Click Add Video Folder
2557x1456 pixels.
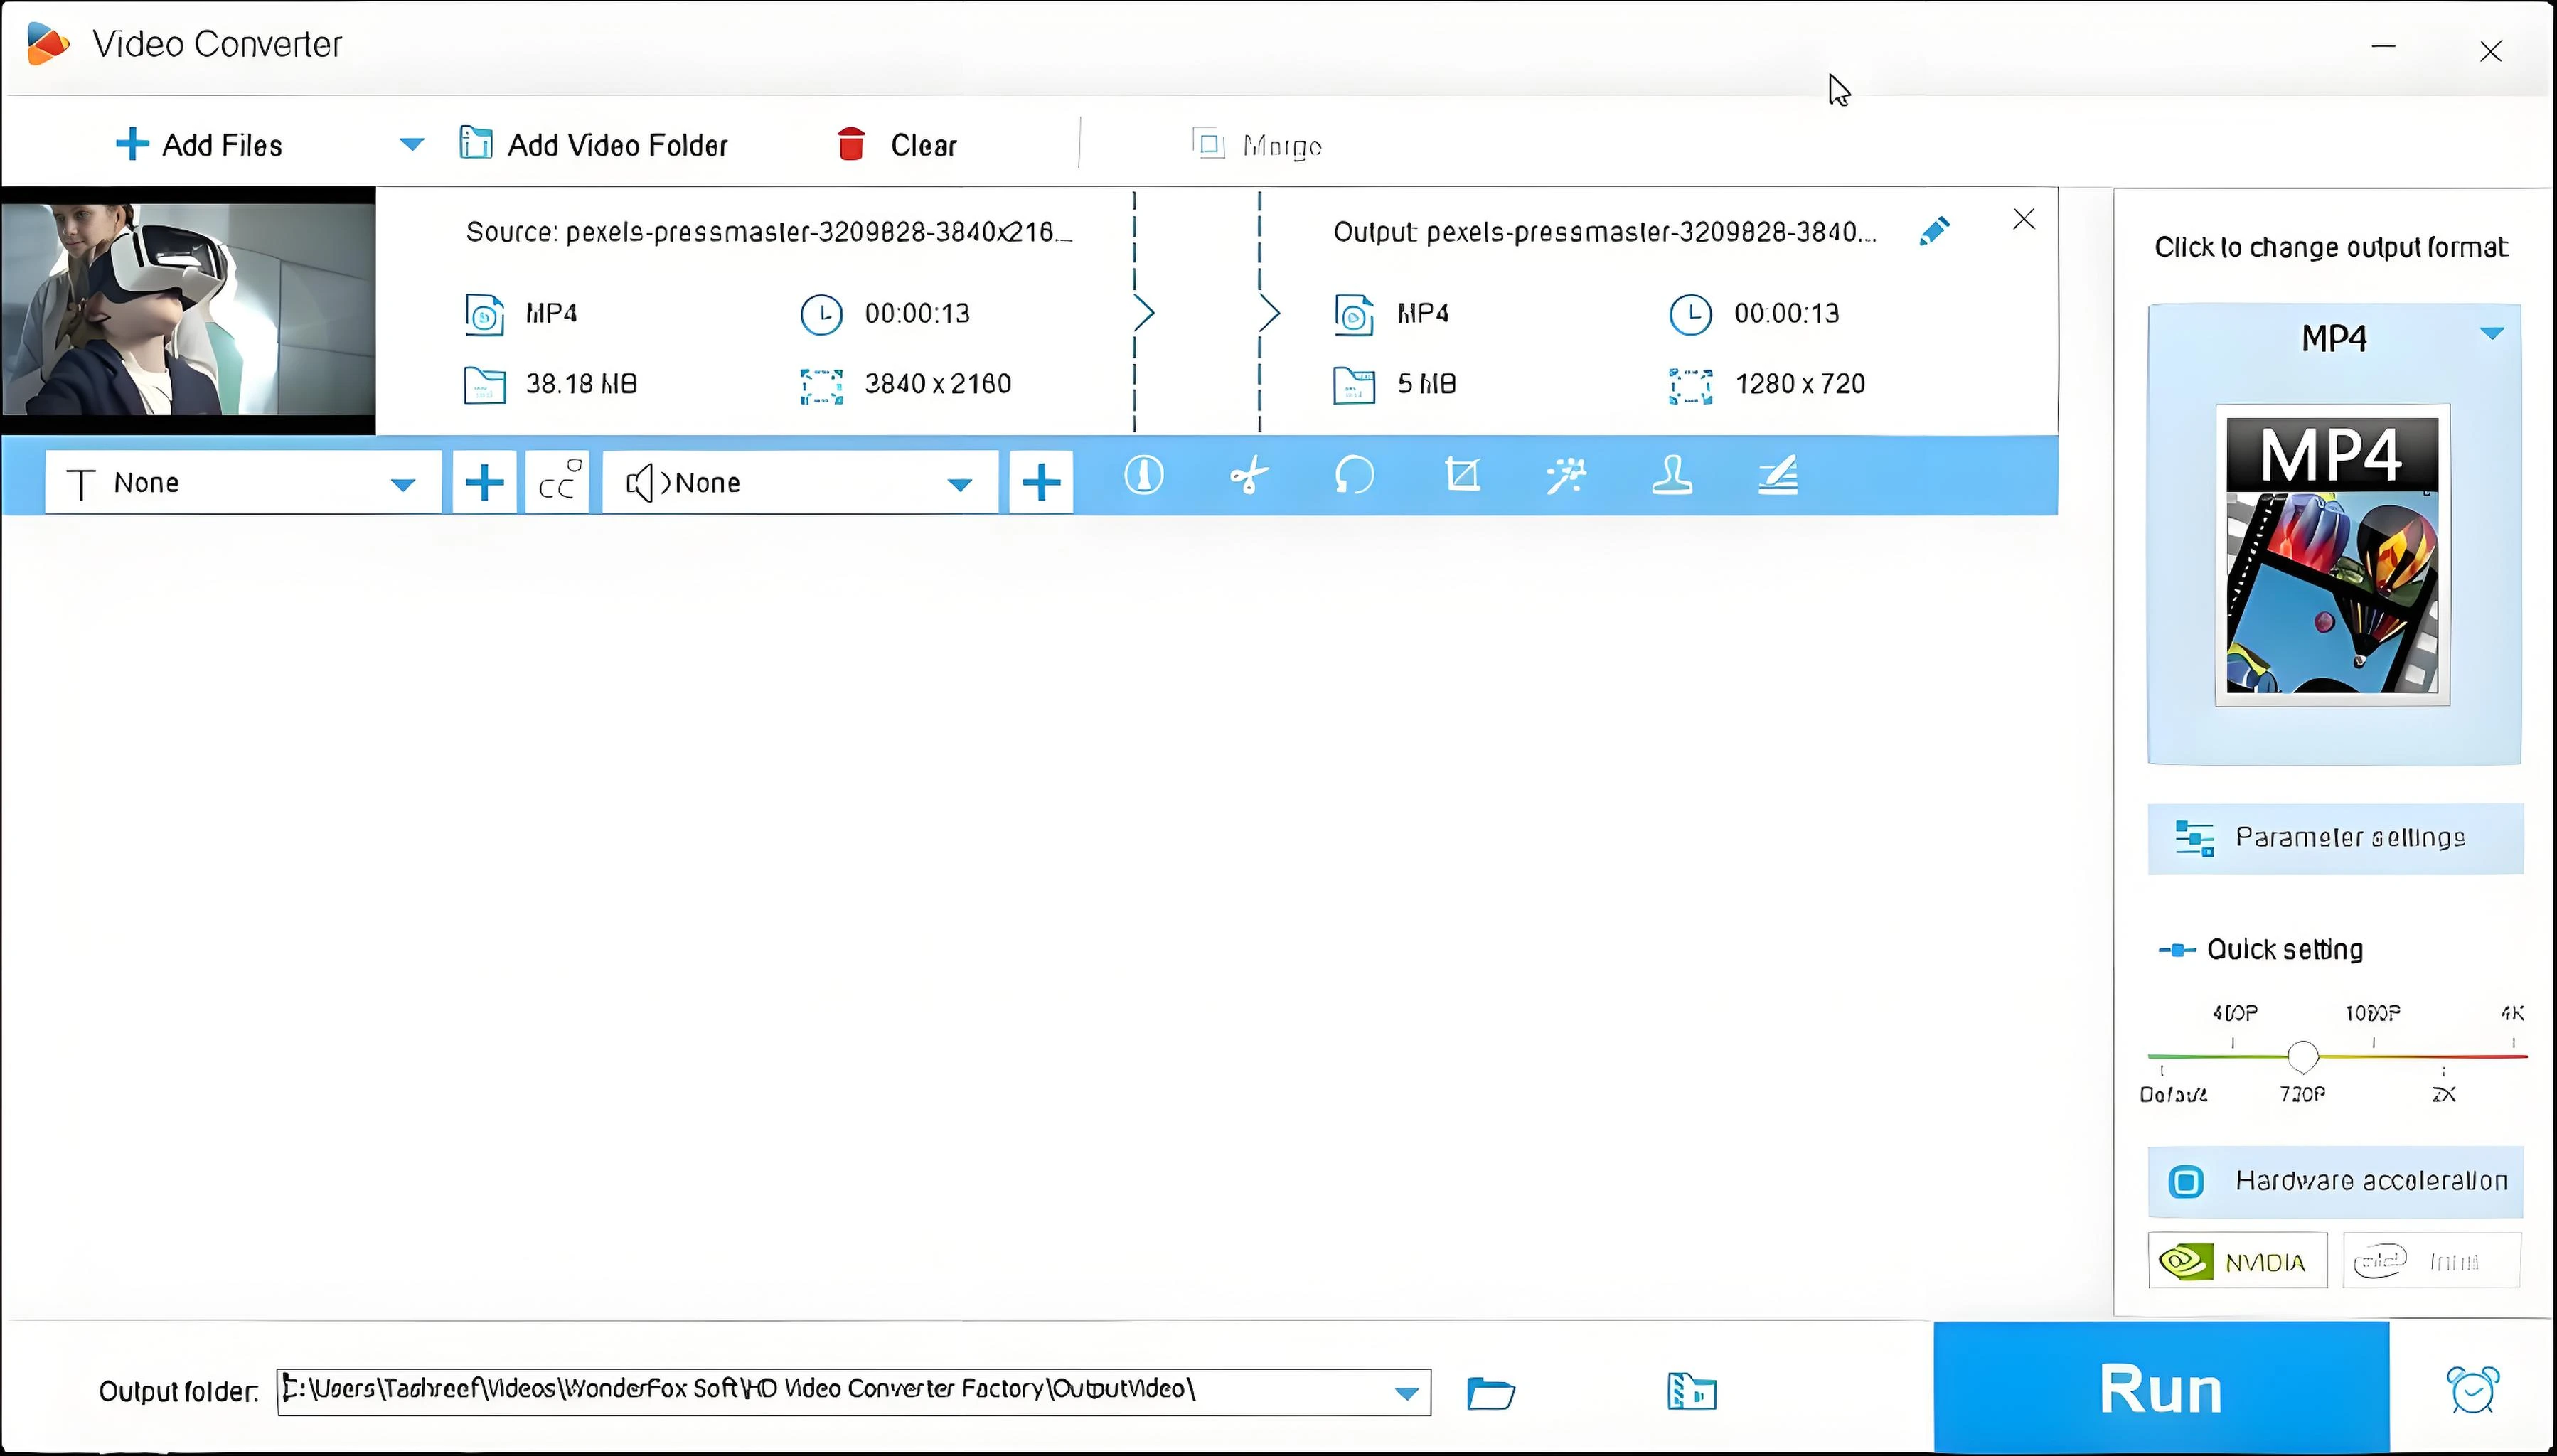tap(593, 145)
